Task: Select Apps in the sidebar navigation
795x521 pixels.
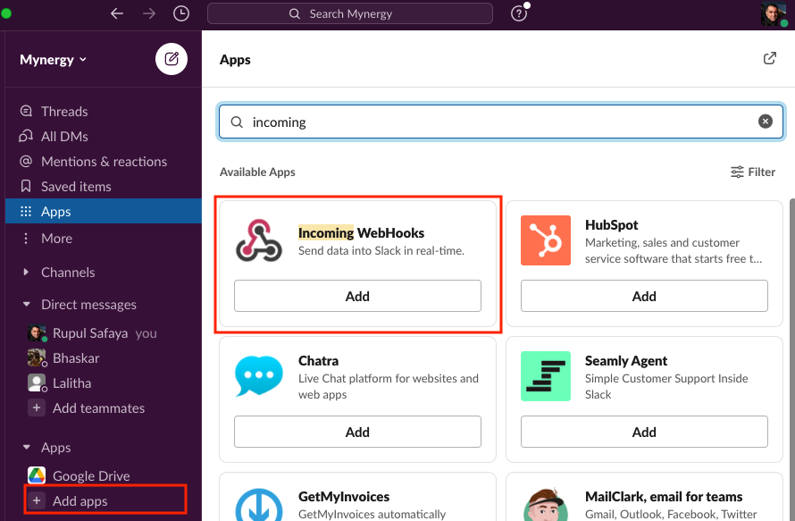Action: pyautogui.click(x=104, y=211)
